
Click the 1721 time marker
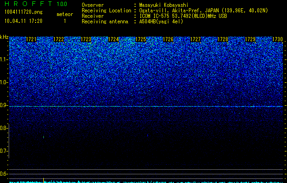[31, 39]
